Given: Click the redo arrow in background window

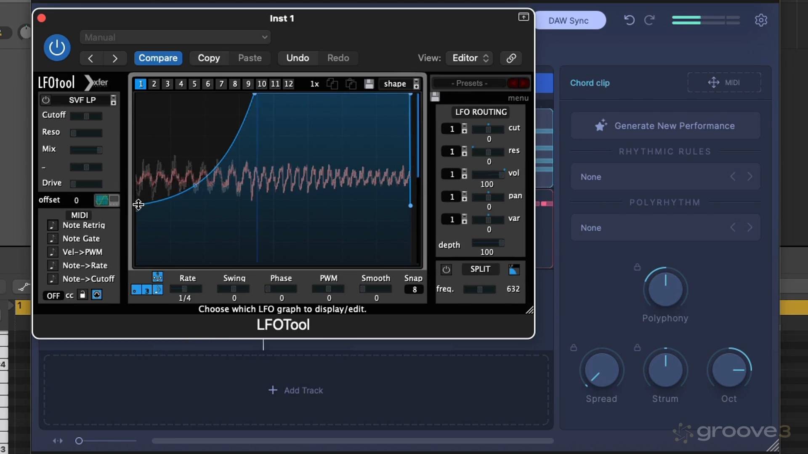Looking at the screenshot, I should [x=649, y=20].
